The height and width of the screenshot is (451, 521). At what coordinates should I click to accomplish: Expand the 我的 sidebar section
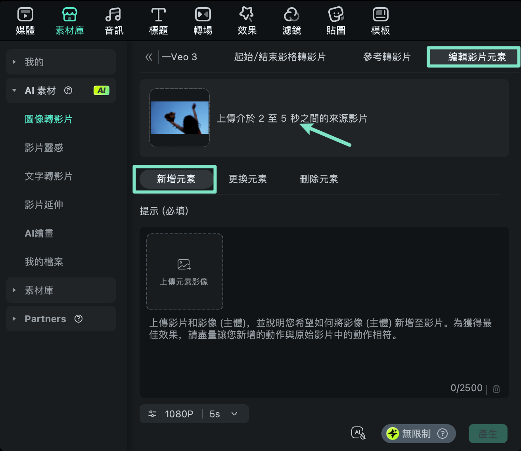34,62
